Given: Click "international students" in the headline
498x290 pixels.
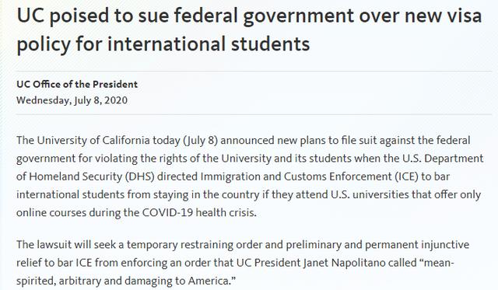Looking at the screenshot, I should pyautogui.click(x=209, y=44).
